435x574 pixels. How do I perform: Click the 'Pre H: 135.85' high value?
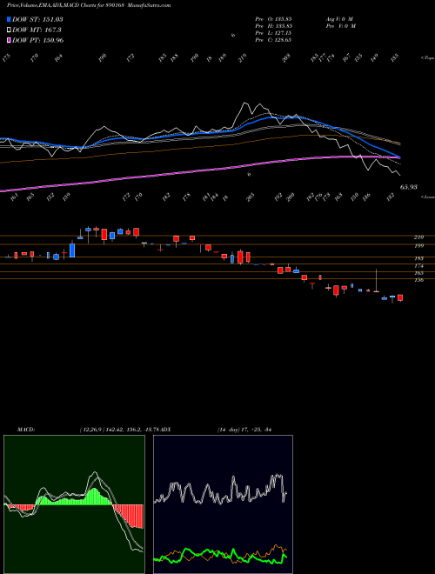click(273, 26)
